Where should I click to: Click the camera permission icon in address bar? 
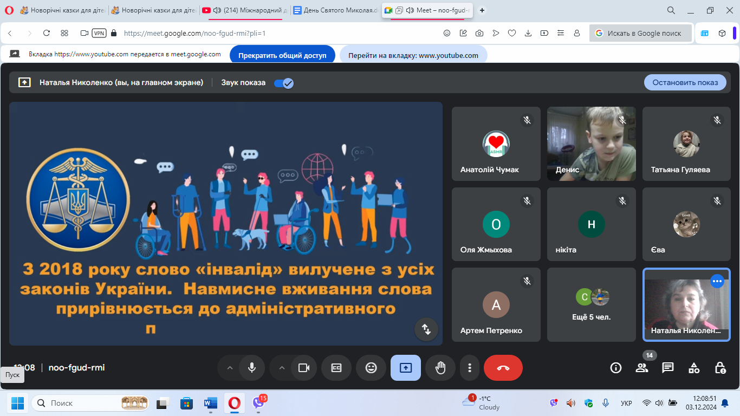coord(84,33)
